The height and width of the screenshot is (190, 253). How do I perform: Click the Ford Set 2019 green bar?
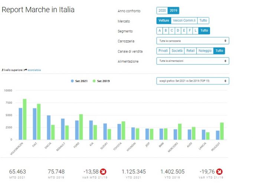pos(81,127)
